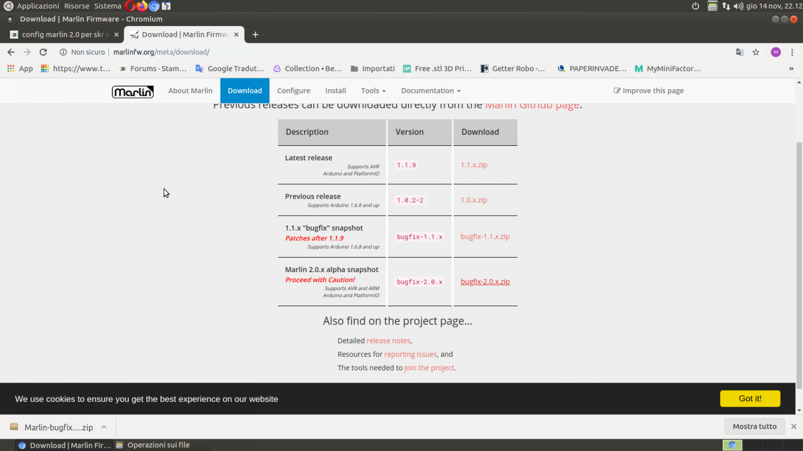Open the MyMiniFactory bookmark
Viewport: 803px width, 451px height.
point(668,68)
